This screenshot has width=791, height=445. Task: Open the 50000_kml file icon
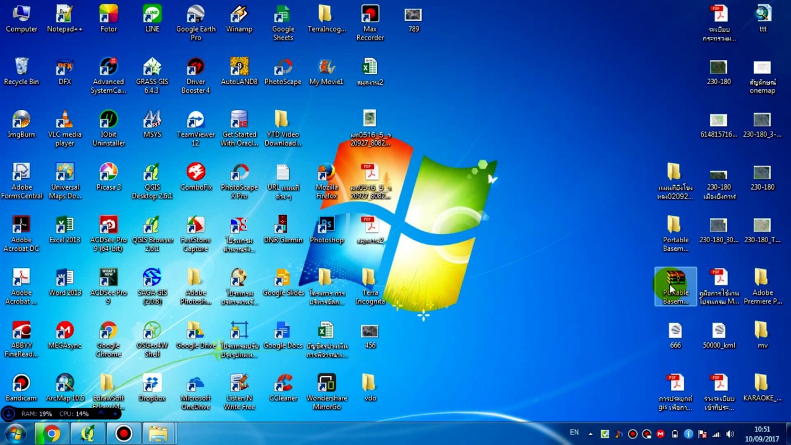click(x=719, y=335)
